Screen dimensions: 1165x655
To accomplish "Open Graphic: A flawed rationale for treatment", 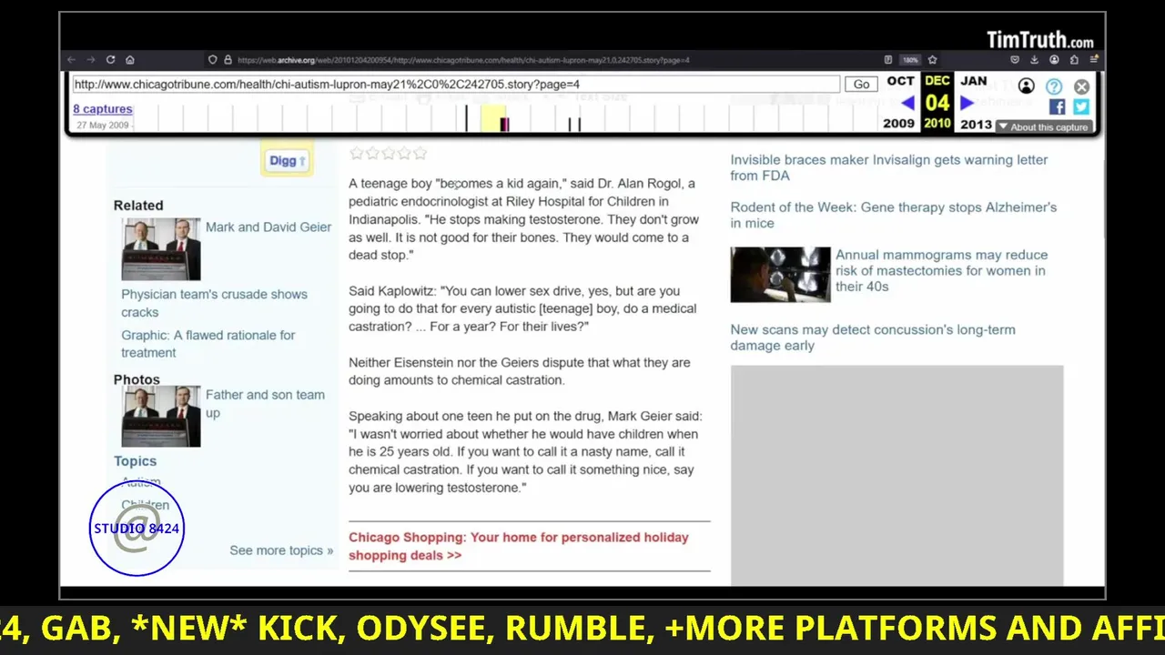I will [208, 344].
